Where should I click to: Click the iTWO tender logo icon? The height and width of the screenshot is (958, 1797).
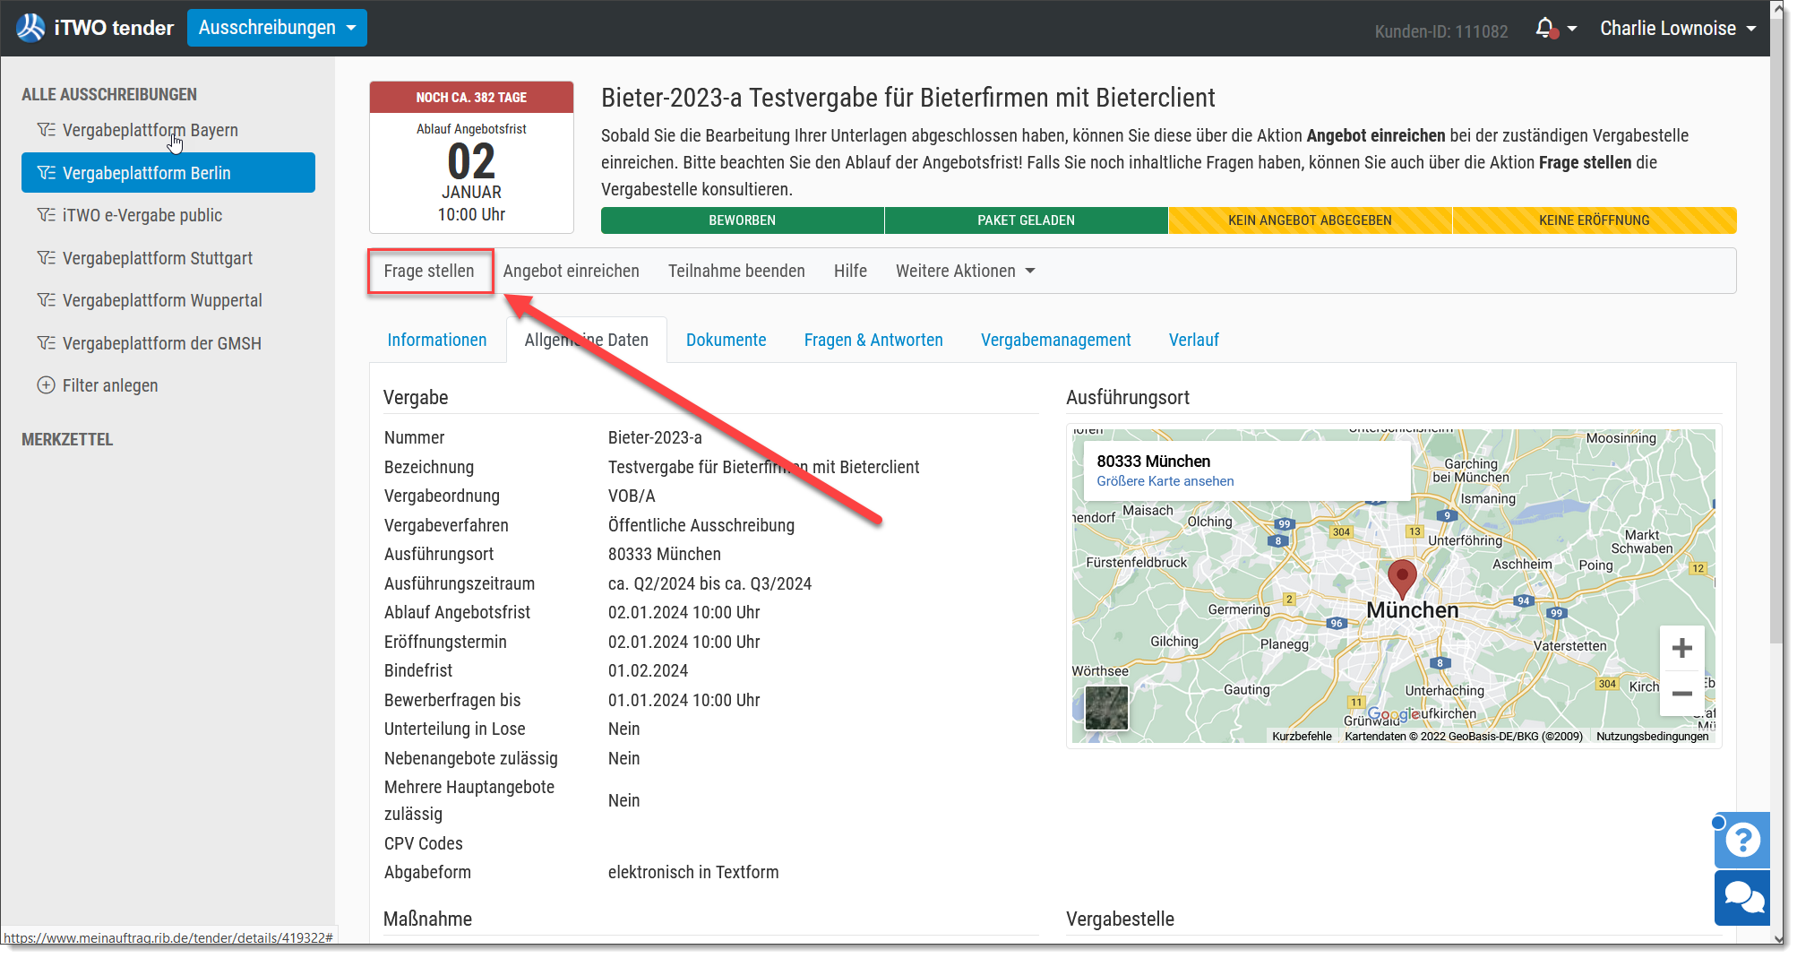click(30, 28)
